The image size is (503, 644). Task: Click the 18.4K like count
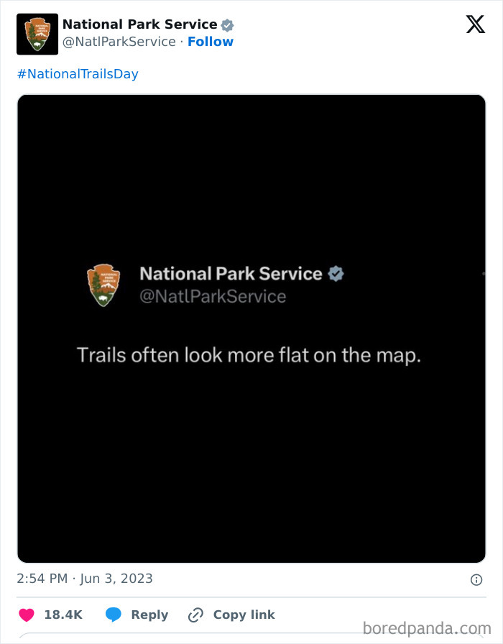62,615
